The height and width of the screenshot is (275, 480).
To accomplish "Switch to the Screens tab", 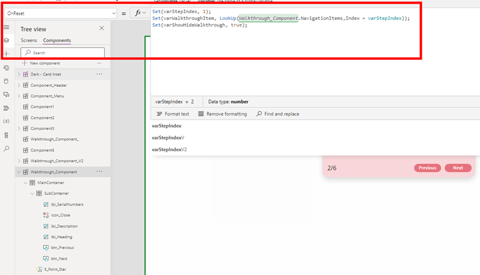I will click(x=29, y=40).
